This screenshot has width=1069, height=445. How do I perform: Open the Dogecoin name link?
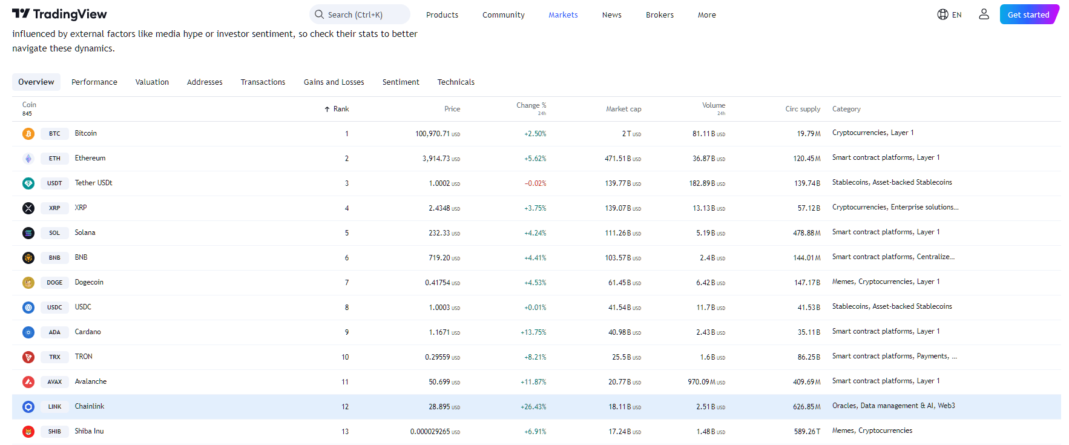point(89,282)
